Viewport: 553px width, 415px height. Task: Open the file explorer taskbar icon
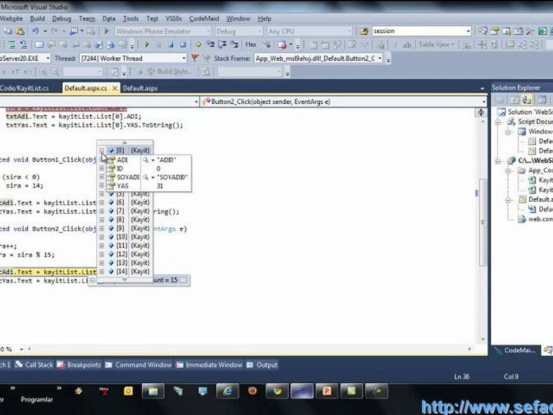pyautogui.click(x=153, y=391)
